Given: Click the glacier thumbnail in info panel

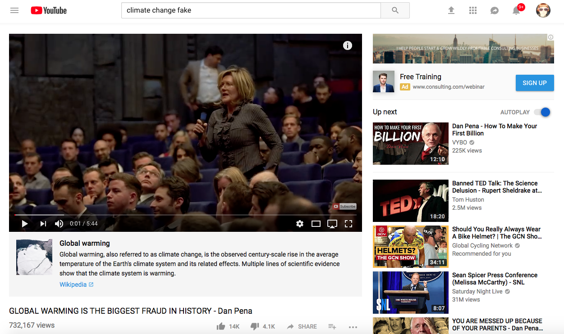Looking at the screenshot, I should coord(34,257).
